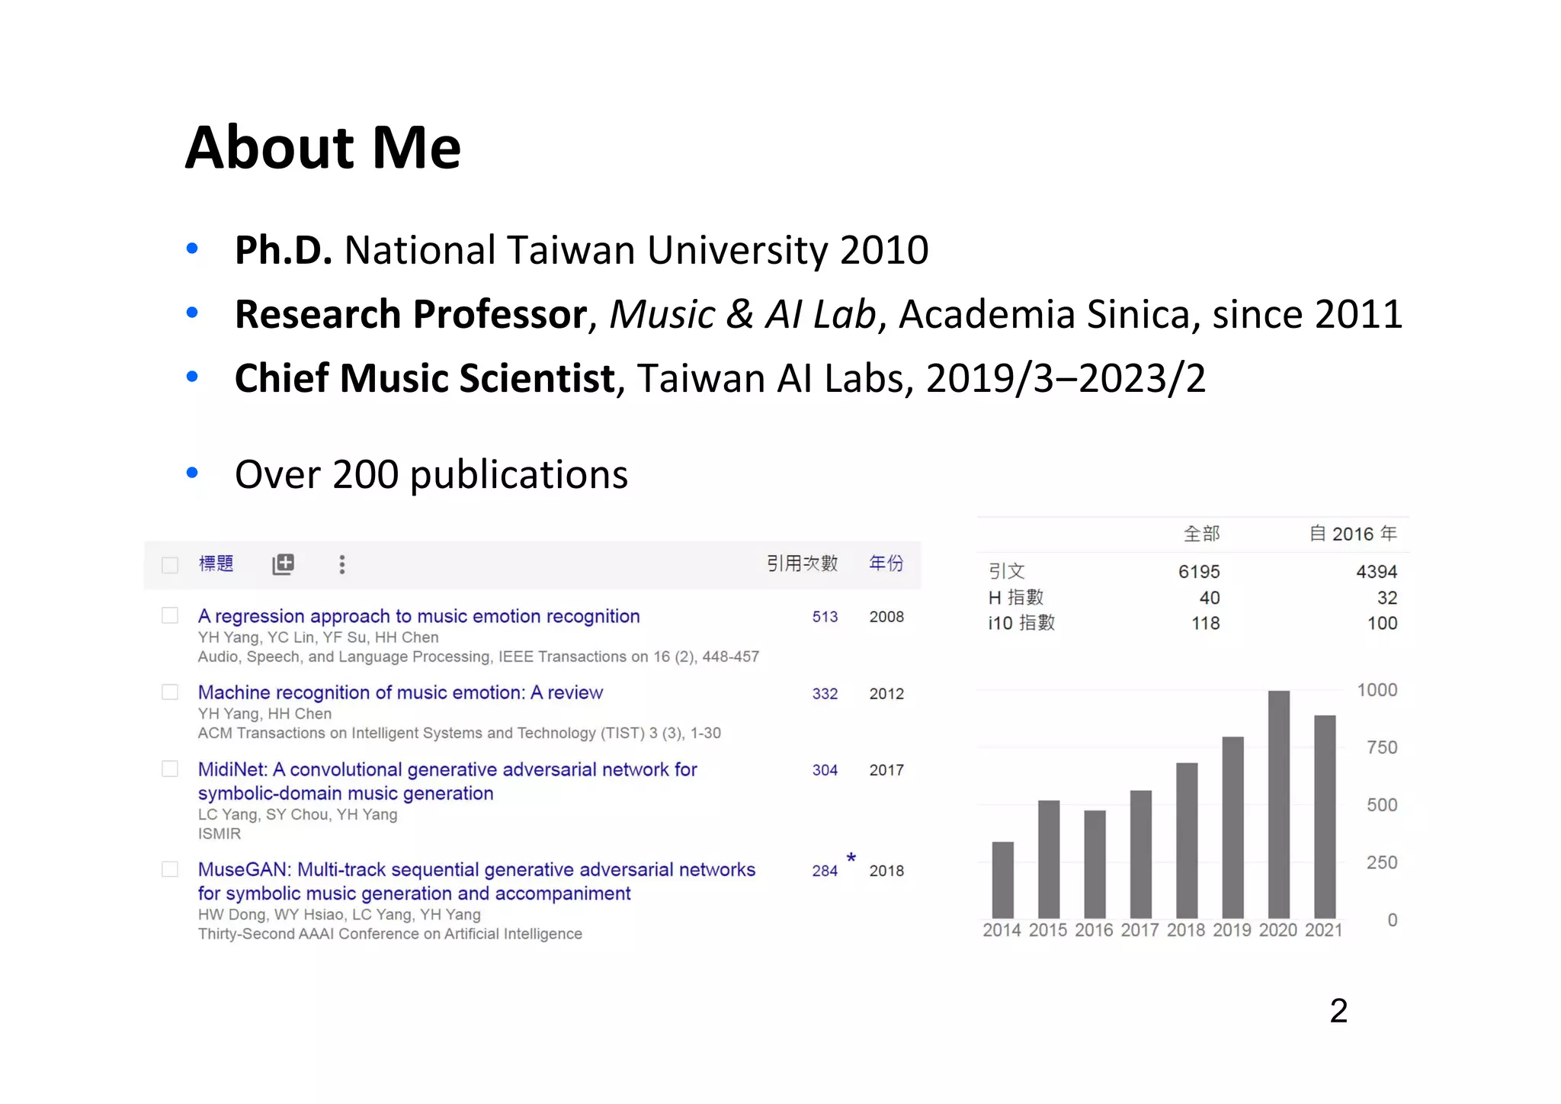Sort by 年份 year column header
The image size is (1561, 1104).
pos(886,563)
